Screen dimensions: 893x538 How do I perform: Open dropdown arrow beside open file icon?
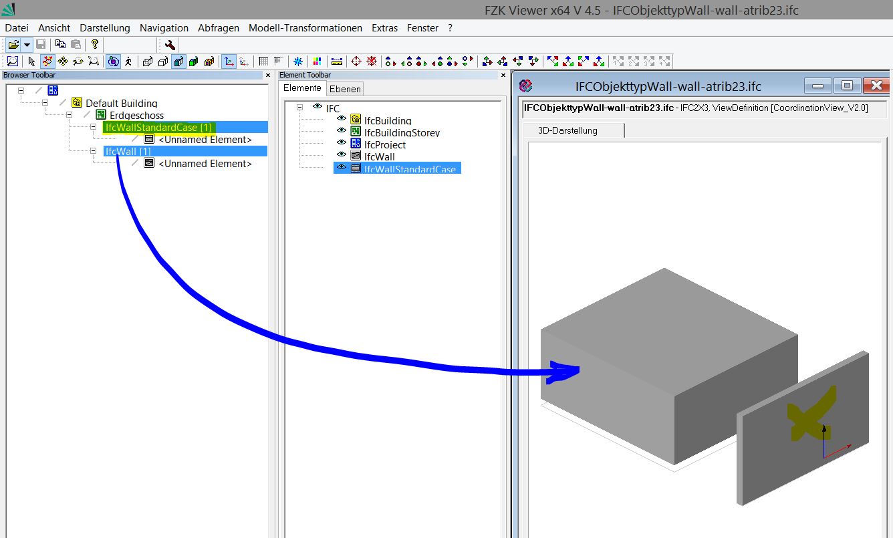pos(27,45)
